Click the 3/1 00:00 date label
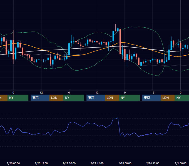Screen dimensions: 189x166 pos(181,163)
